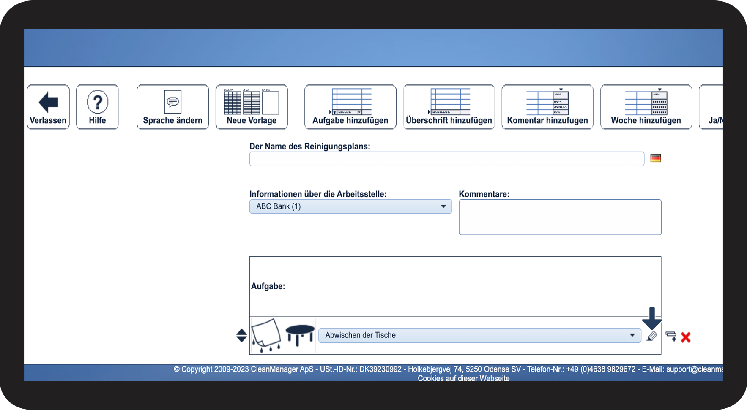
Task: Click the German flag language icon
Action: point(656,158)
